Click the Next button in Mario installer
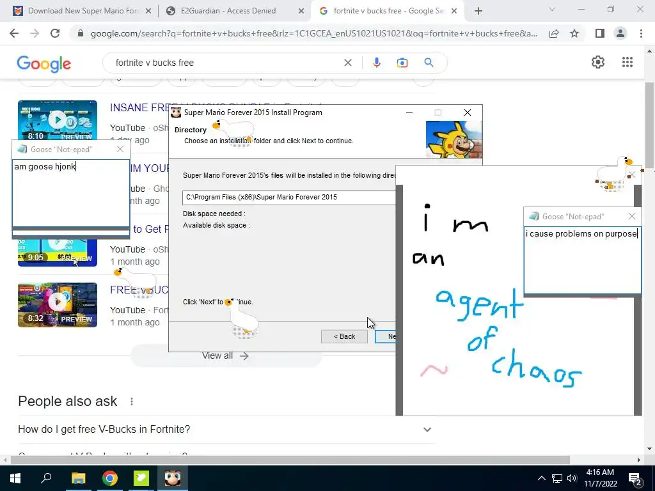This screenshot has height=491, width=655. (x=386, y=336)
